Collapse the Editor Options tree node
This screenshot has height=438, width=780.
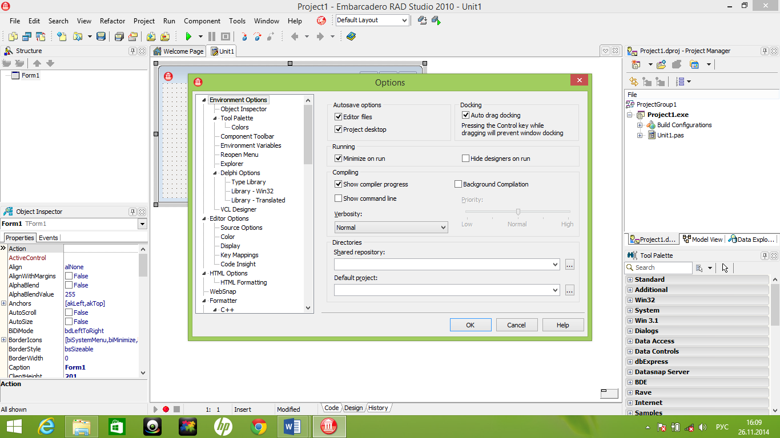click(204, 218)
